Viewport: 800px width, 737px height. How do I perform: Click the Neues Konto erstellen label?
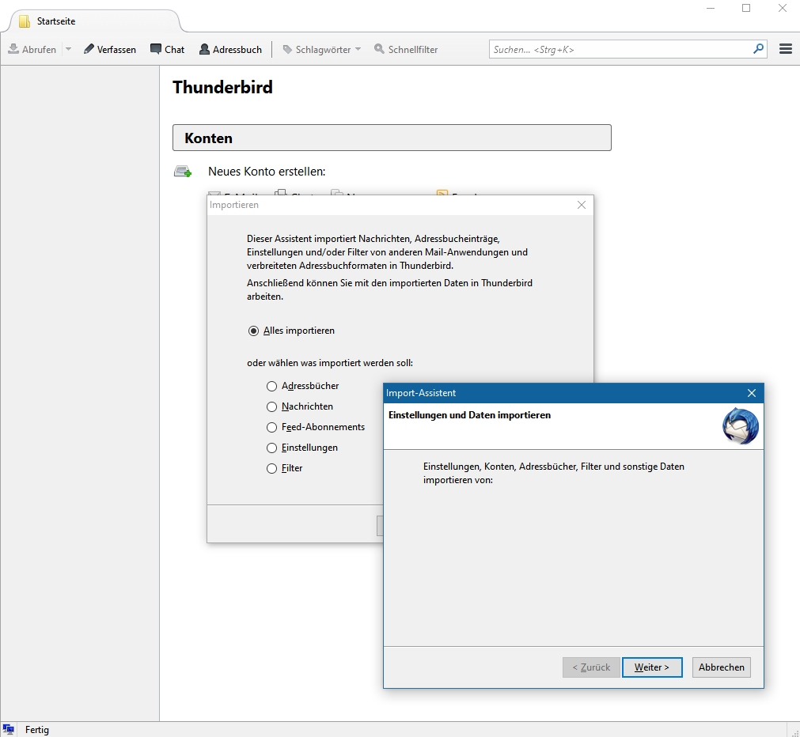pyautogui.click(x=267, y=172)
